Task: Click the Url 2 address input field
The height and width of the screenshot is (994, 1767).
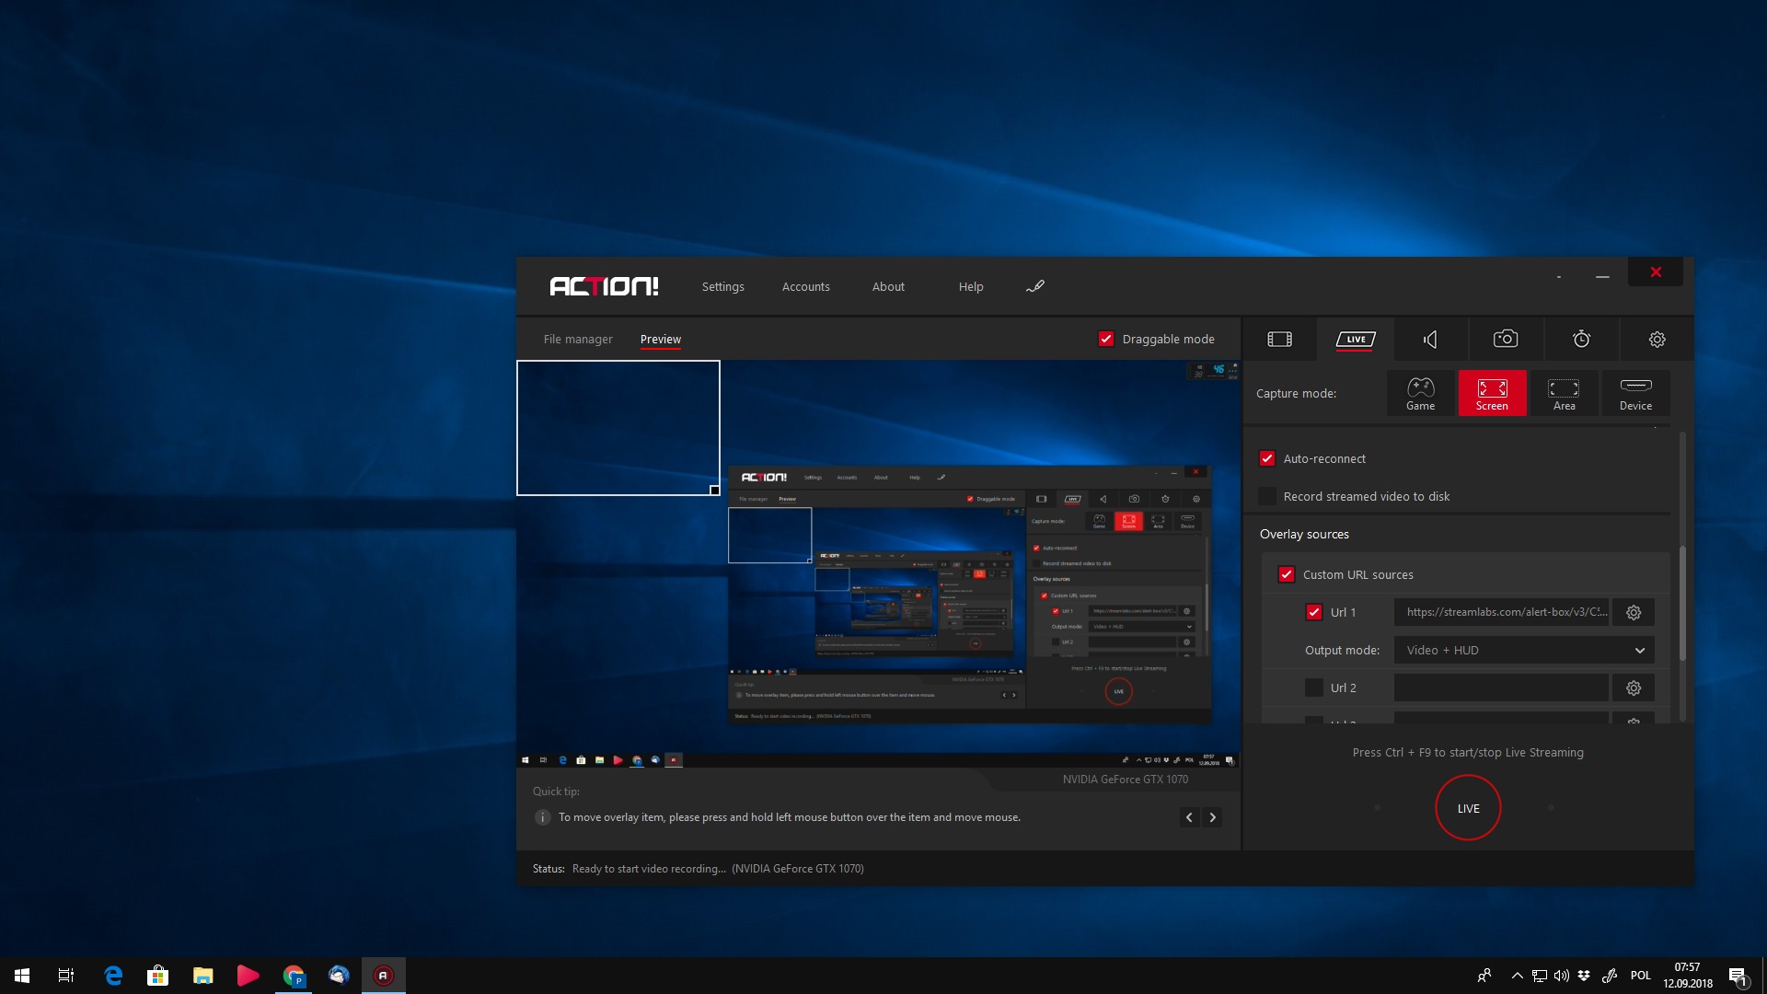Action: pyautogui.click(x=1500, y=688)
